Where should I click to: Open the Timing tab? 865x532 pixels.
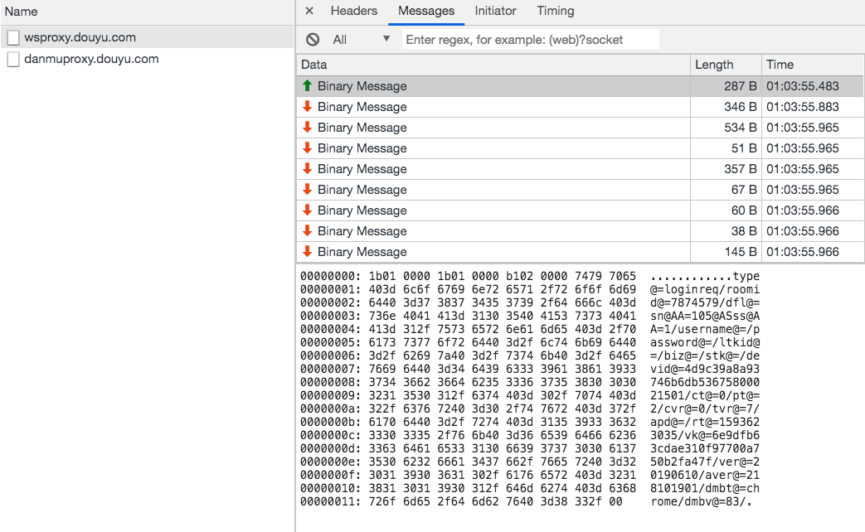pos(555,12)
